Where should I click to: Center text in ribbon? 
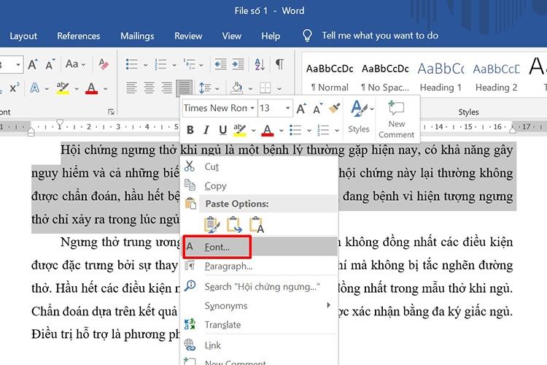tap(149, 88)
